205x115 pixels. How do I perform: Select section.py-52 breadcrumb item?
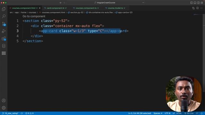tap(76, 12)
